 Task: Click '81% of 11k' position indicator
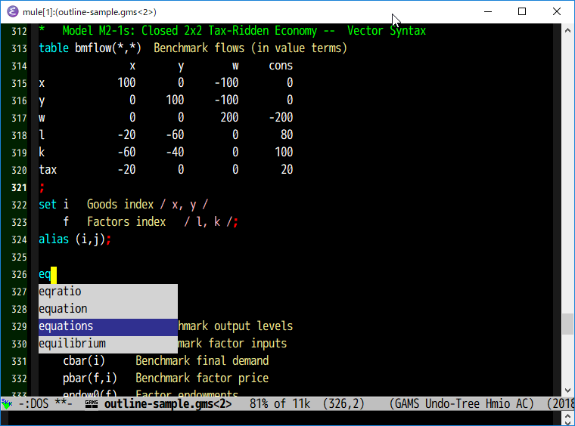coord(280,403)
